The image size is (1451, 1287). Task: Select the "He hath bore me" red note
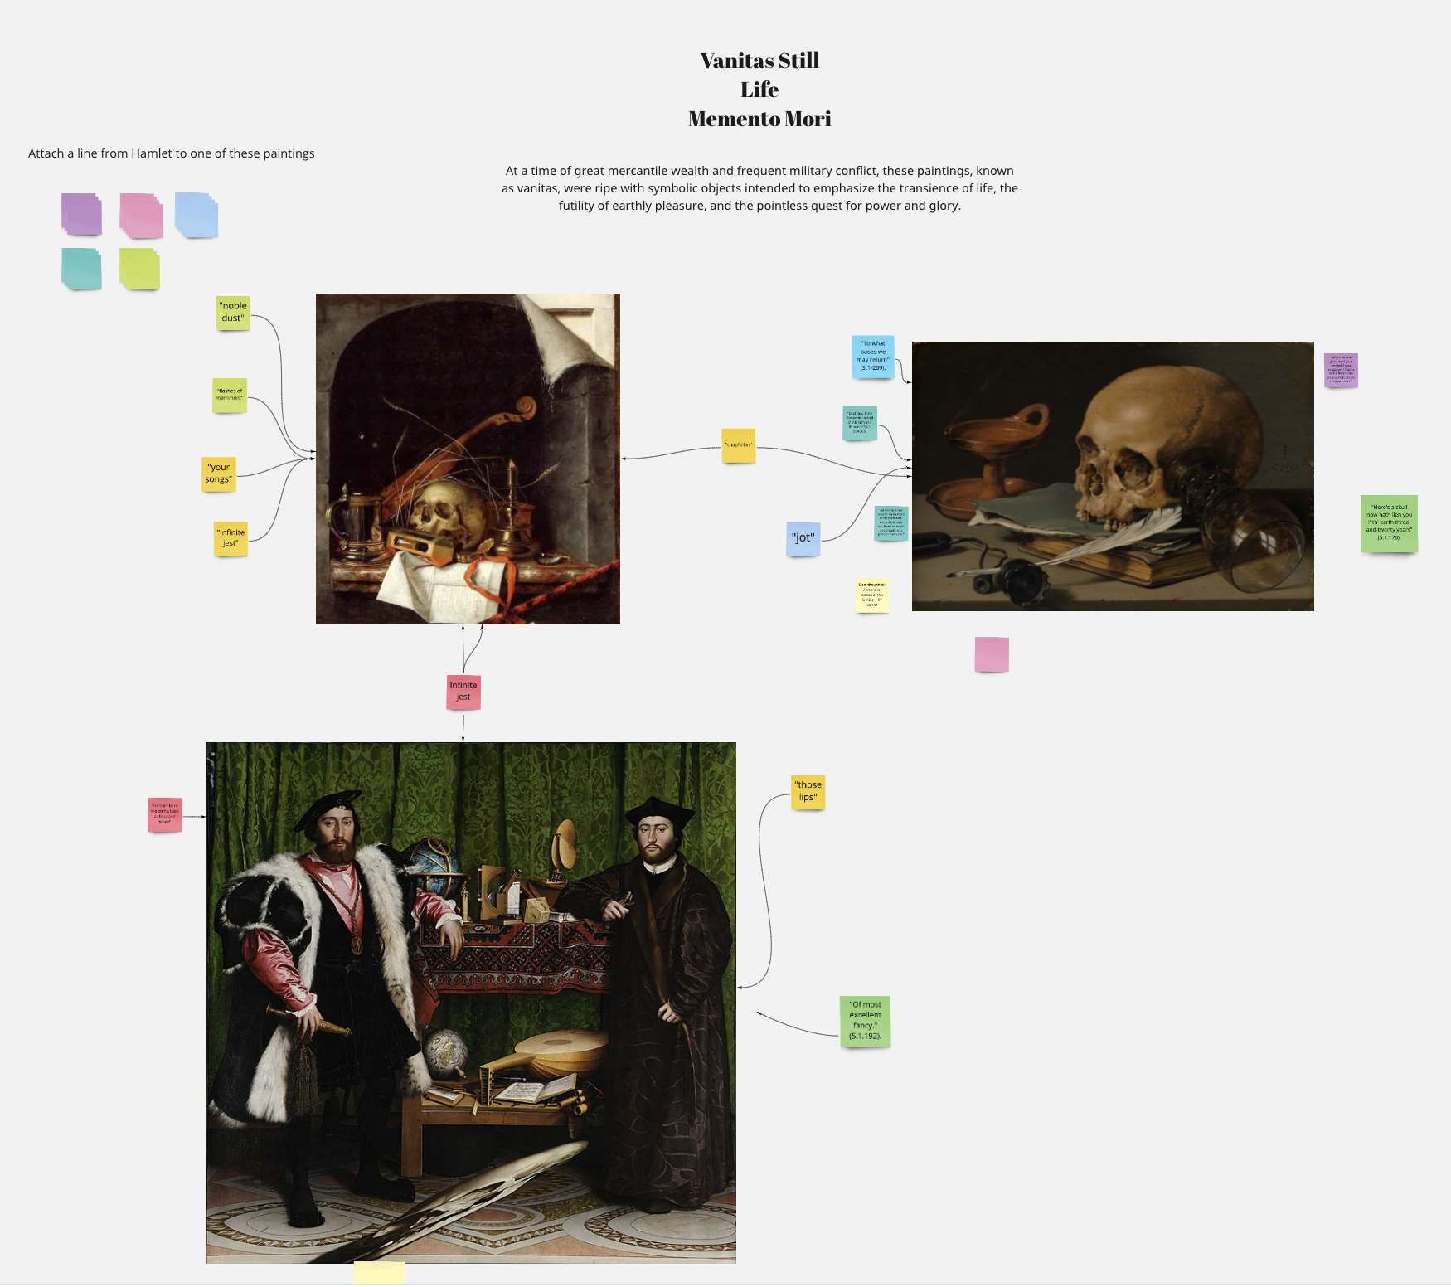point(164,815)
